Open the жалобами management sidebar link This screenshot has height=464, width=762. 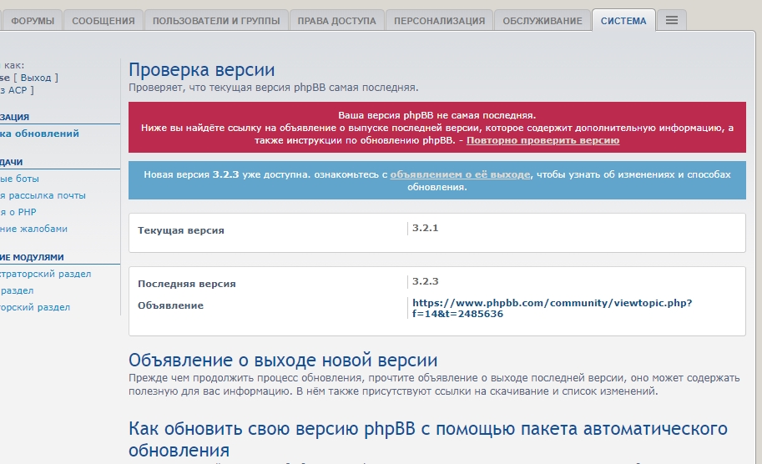pyautogui.click(x=33, y=229)
